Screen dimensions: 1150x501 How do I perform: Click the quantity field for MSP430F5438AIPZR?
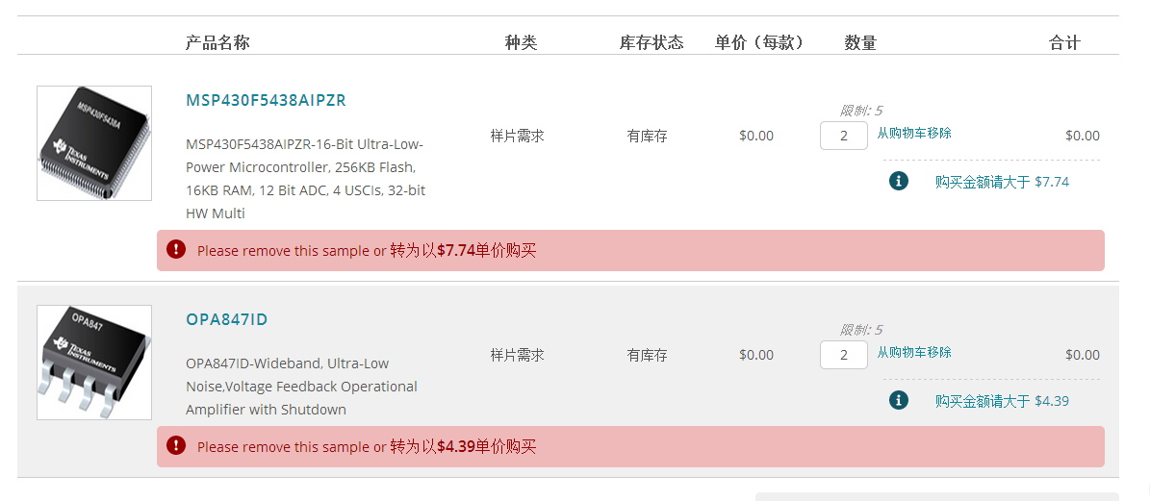[843, 136]
